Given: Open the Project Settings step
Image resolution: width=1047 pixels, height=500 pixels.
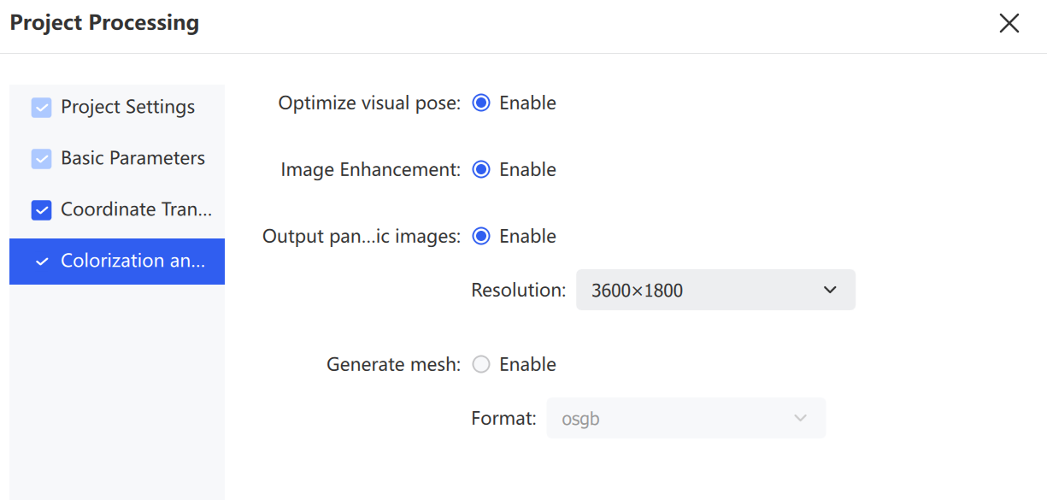Looking at the screenshot, I should click(x=127, y=107).
